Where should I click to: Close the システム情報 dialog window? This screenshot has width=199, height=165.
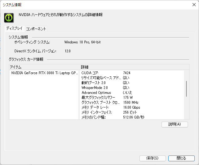194,5
